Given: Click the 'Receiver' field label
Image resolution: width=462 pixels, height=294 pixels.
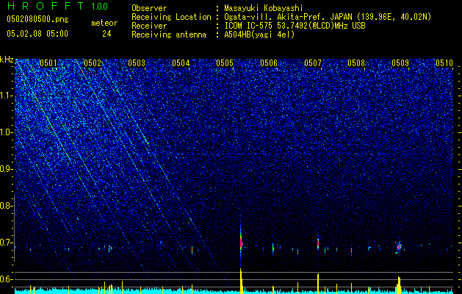Looking at the screenshot, I should (x=149, y=26).
